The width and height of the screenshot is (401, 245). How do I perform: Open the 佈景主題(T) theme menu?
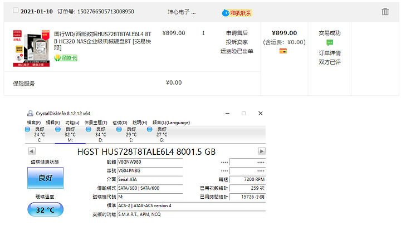96,122
